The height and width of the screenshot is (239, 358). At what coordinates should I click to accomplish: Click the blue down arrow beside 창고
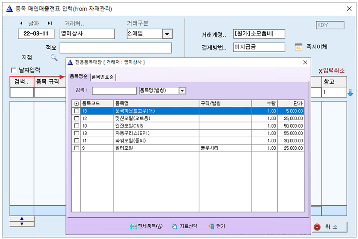(x=350, y=93)
